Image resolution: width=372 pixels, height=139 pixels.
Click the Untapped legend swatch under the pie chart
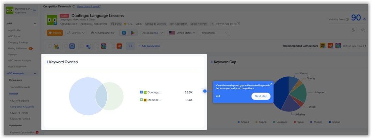(x=274, y=122)
